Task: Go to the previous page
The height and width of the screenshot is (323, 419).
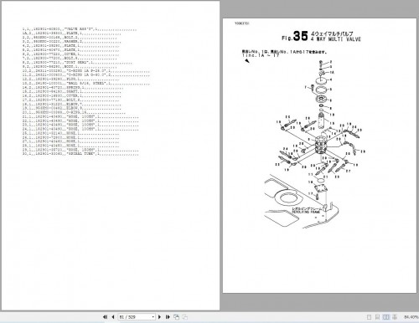Action: [x=113, y=317]
